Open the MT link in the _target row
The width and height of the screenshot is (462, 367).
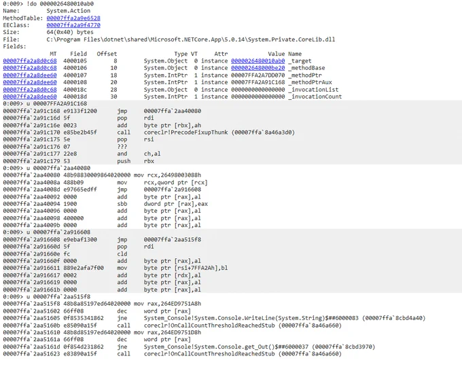[30, 61]
